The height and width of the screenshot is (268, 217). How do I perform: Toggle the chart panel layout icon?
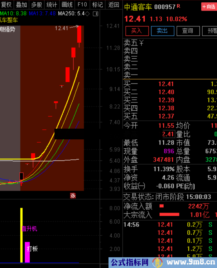point(96,14)
